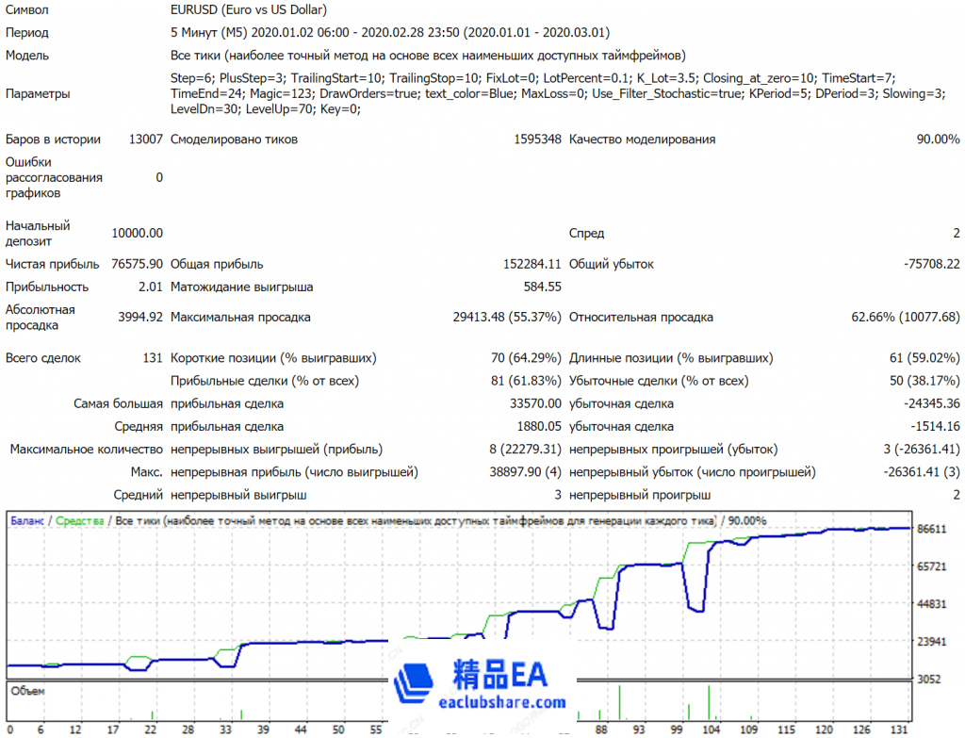
Task: Click the Спред value 2
Action: [x=956, y=233]
